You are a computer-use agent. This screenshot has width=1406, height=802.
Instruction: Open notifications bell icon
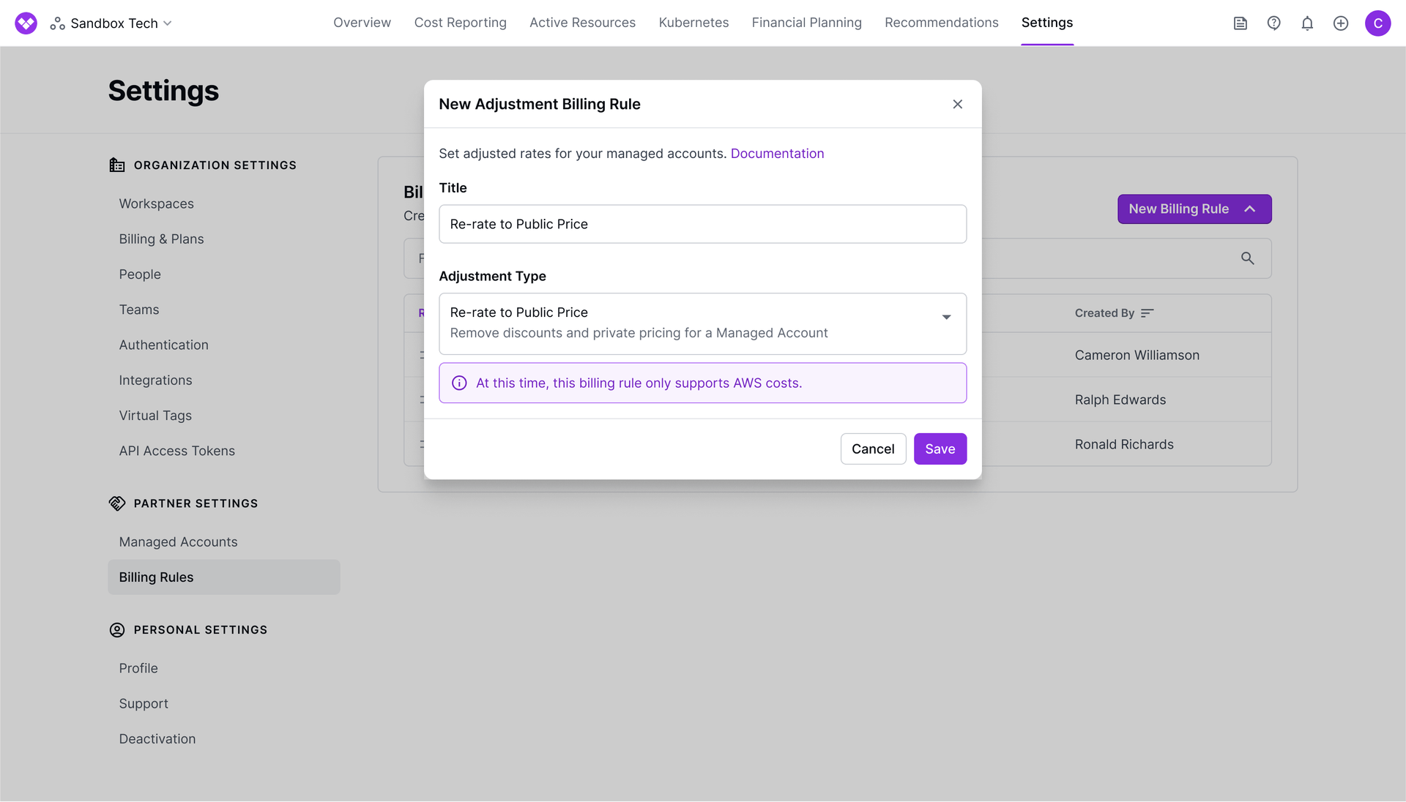(x=1307, y=23)
